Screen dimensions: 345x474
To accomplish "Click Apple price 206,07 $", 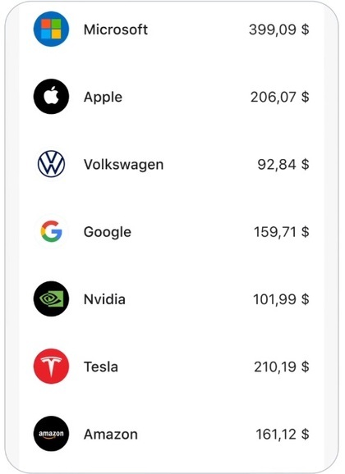I will tap(280, 97).
